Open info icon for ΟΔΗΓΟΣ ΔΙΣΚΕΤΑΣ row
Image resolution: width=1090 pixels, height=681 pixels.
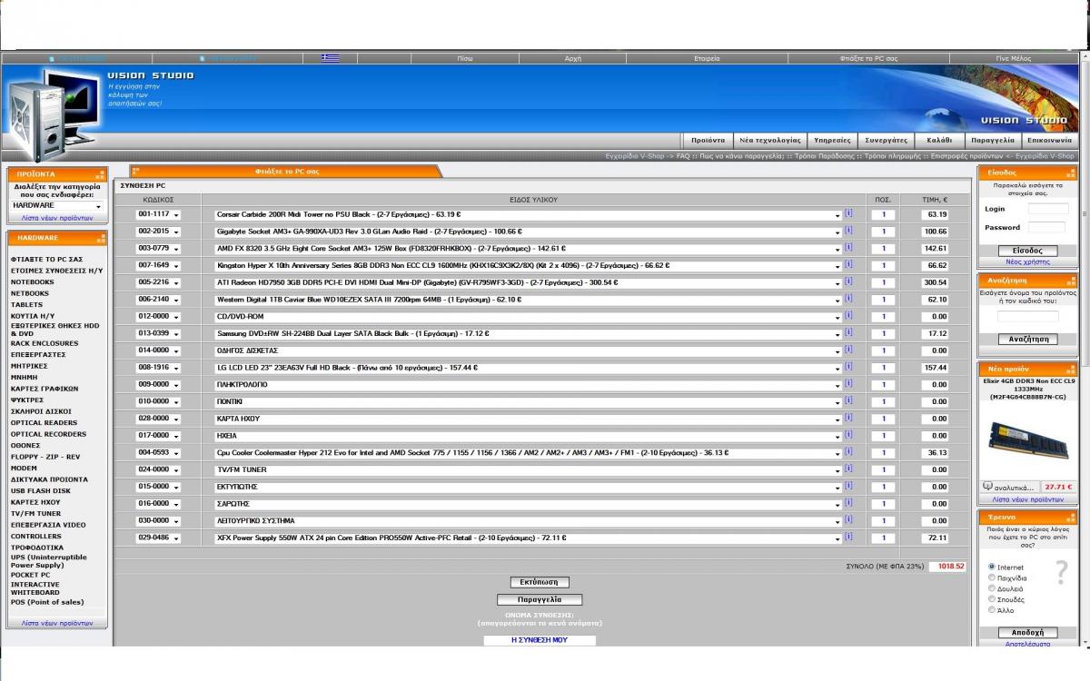(x=848, y=350)
